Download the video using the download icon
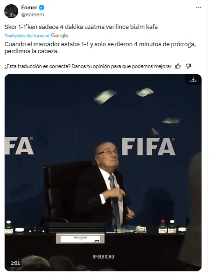Screen dimensions: 209x273 click(193, 80)
